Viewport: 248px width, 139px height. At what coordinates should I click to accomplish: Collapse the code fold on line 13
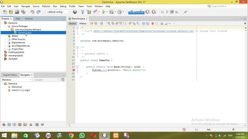point(77,67)
